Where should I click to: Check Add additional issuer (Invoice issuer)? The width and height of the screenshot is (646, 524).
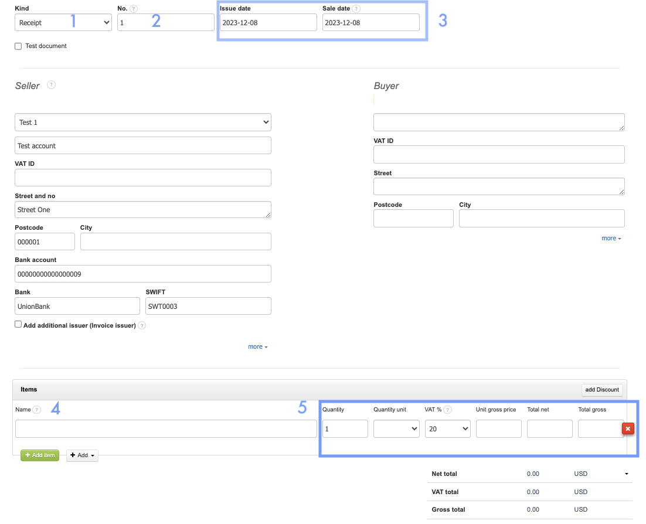[x=18, y=325]
